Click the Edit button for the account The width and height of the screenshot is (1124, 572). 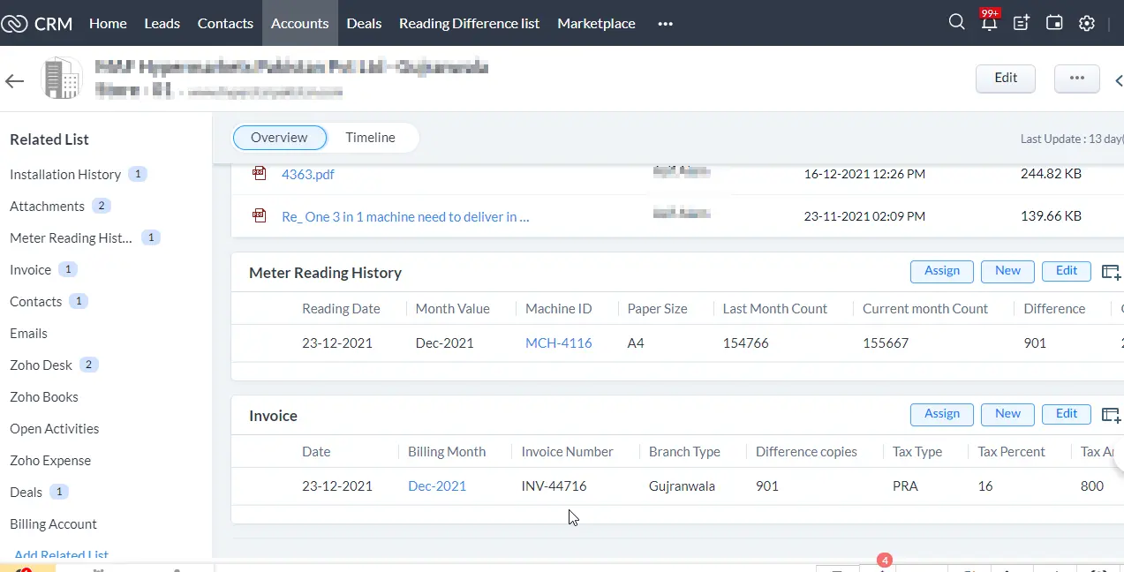(x=1005, y=78)
